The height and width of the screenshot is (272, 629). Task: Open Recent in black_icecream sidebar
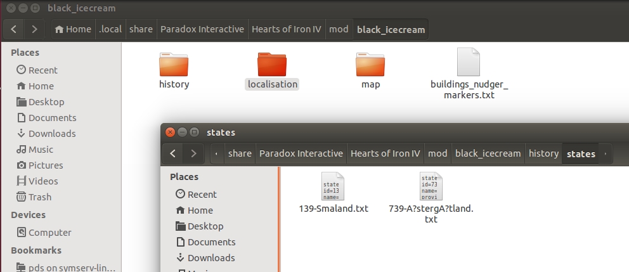(37, 70)
